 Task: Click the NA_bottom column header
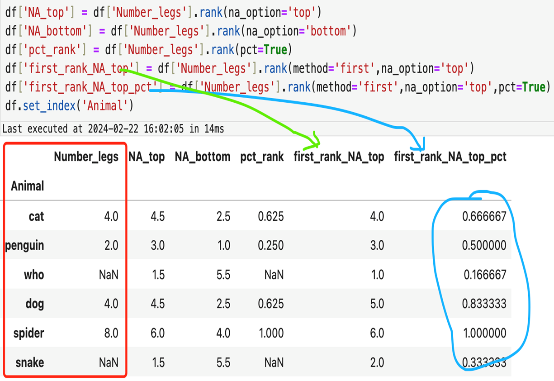point(203,157)
